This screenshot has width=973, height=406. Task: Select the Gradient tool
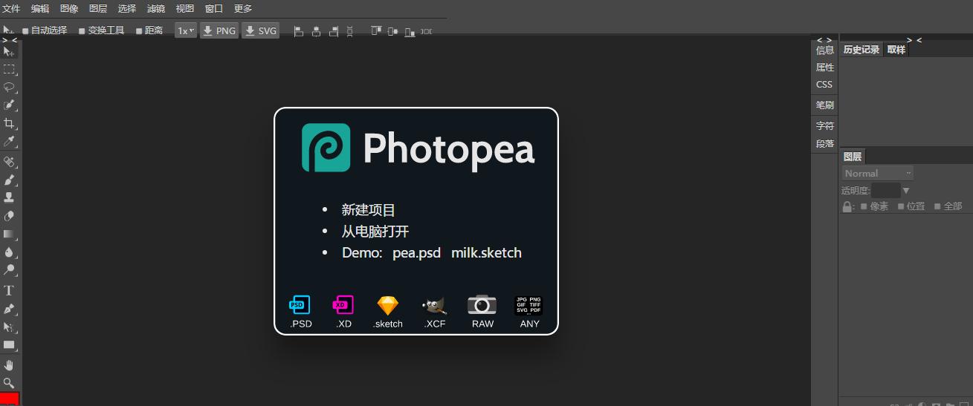click(9, 234)
